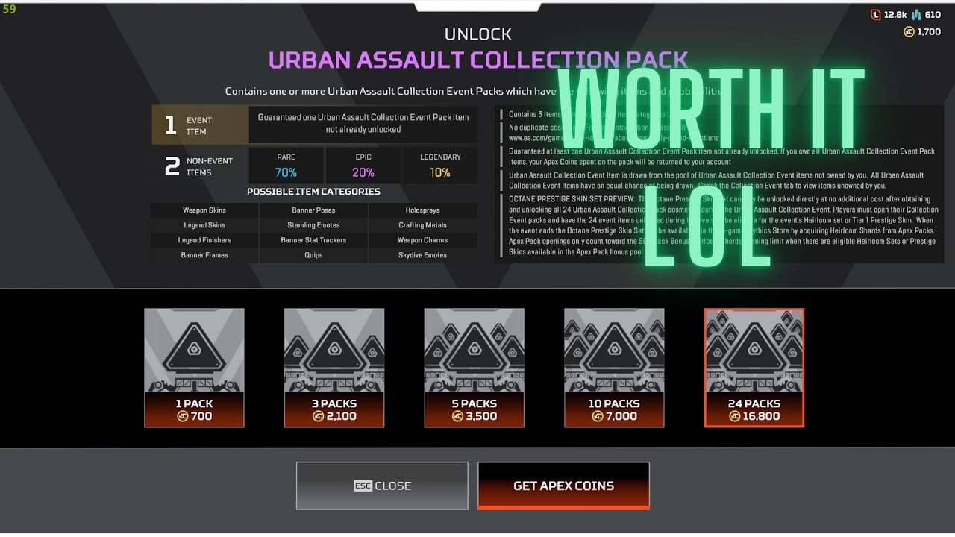Select the highlighted 24 Packs bundle

754,368
